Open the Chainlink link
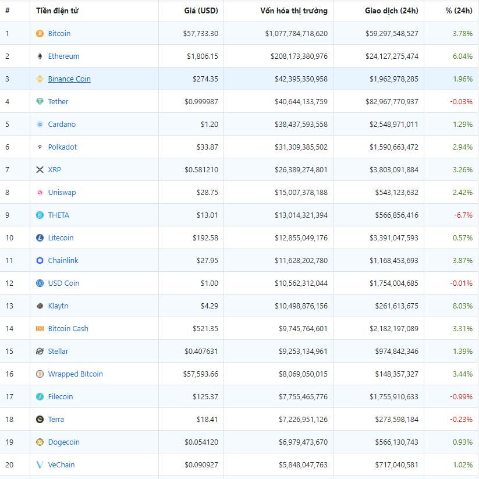The height and width of the screenshot is (479, 479). (63, 260)
